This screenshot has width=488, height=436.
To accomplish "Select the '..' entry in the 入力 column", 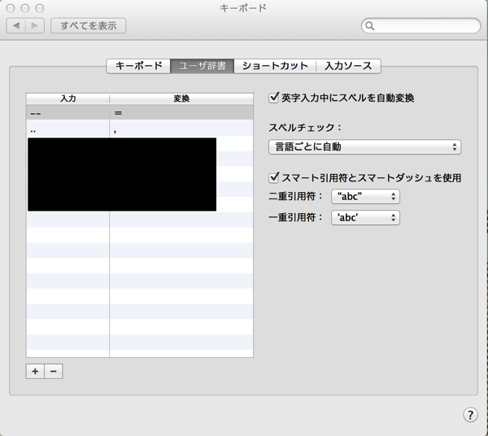I will coord(68,129).
